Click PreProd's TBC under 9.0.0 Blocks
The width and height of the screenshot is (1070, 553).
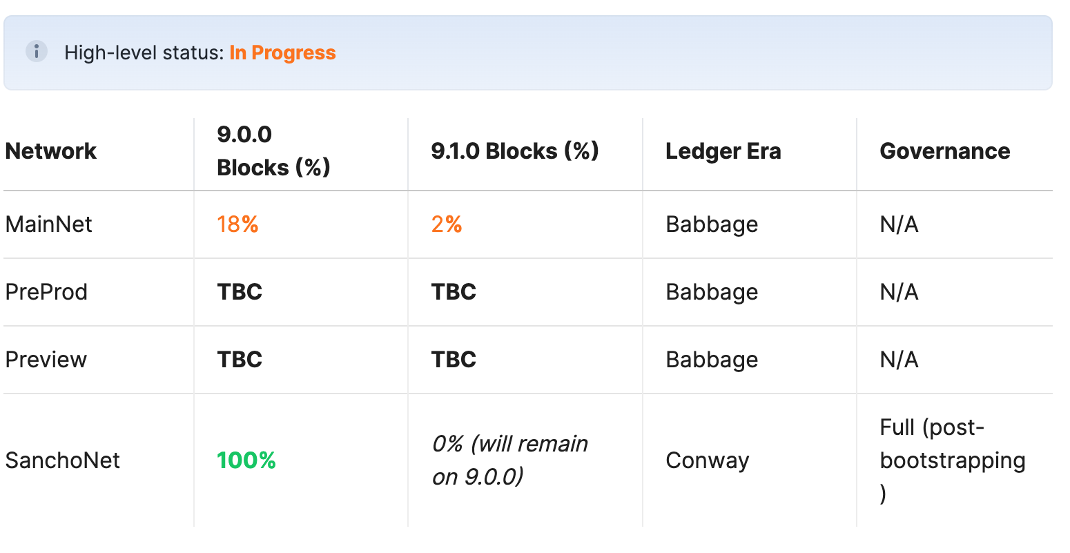click(x=240, y=292)
